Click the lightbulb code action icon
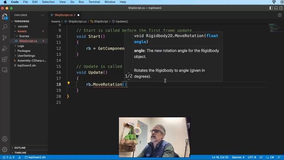The height and width of the screenshot is (160, 284). point(69,83)
